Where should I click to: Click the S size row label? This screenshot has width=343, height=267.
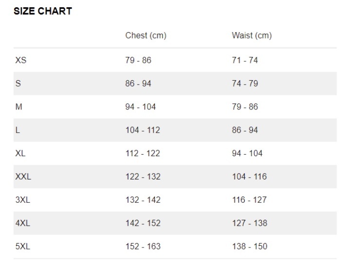[x=18, y=83]
